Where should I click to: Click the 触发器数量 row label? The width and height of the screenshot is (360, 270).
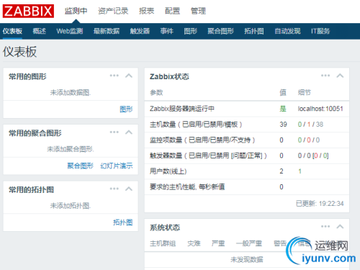click(208, 156)
